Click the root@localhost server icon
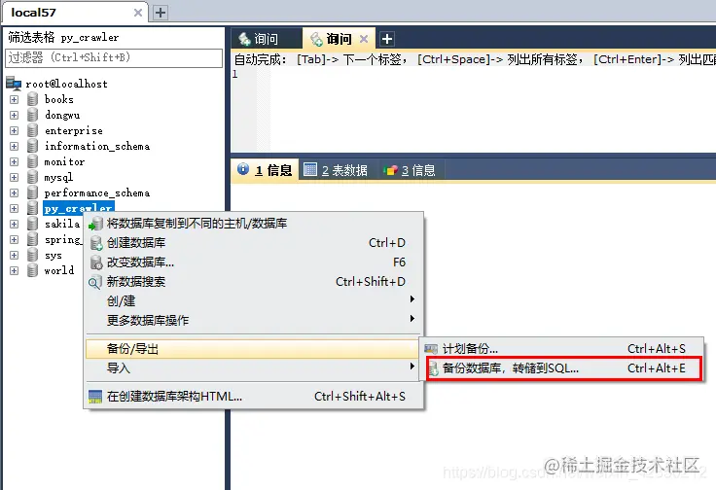Image resolution: width=716 pixels, height=490 pixels. point(14,84)
